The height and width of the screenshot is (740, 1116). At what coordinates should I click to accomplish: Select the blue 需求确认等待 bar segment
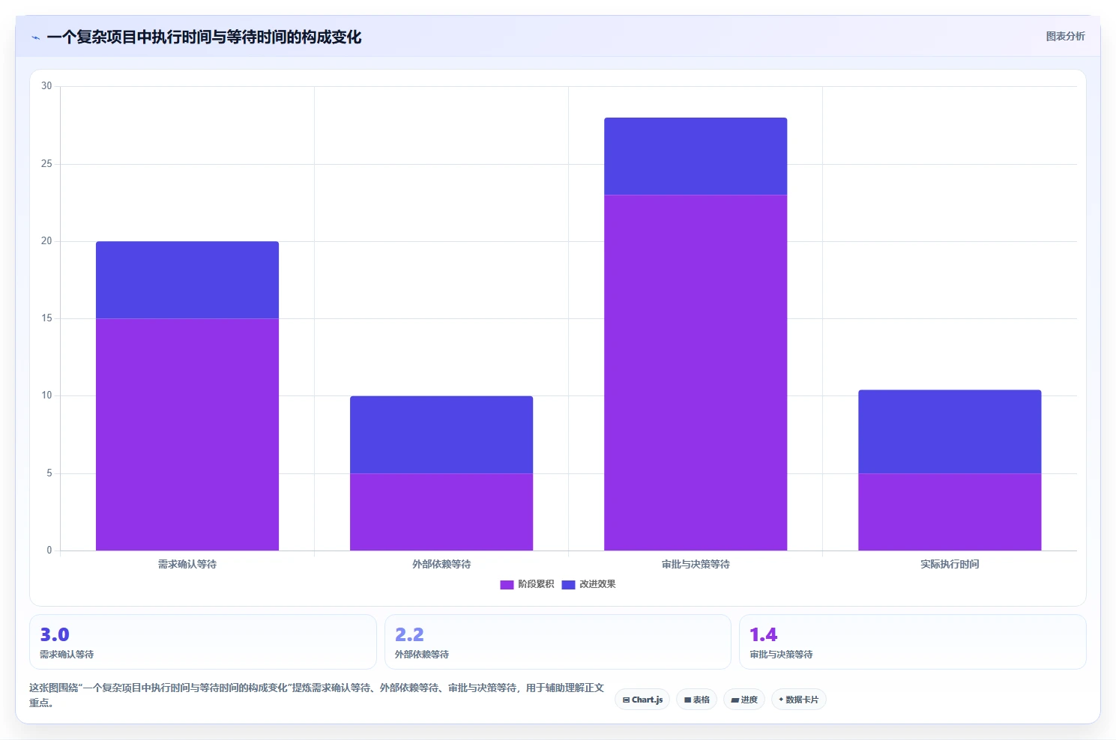pyautogui.click(x=187, y=280)
